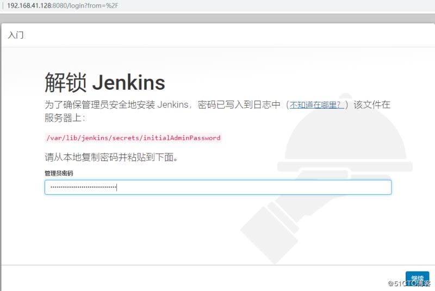
Task: Click the 服务器上 text line
Action: click(x=64, y=118)
